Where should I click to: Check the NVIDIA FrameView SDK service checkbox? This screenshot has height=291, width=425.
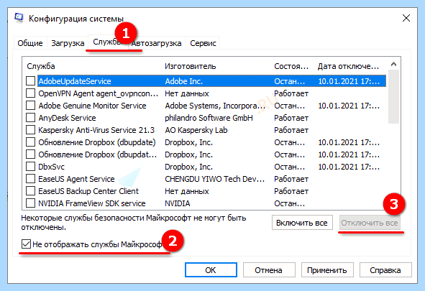(30, 203)
